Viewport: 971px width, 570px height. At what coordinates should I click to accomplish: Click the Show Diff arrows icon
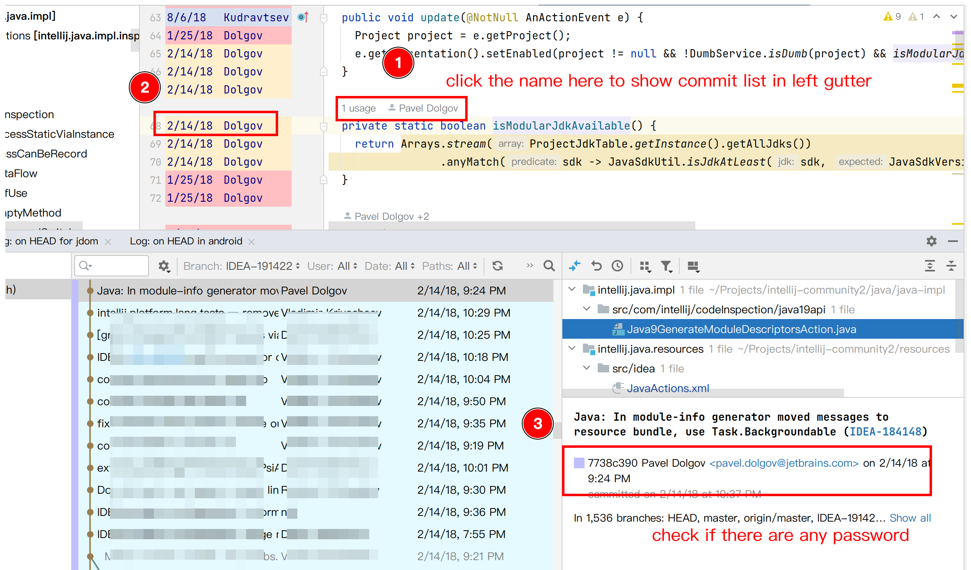(x=575, y=266)
